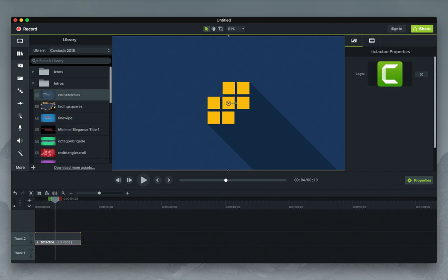The height and width of the screenshot is (280, 448).
Task: Add a new track to timeline
Action: coord(29,200)
